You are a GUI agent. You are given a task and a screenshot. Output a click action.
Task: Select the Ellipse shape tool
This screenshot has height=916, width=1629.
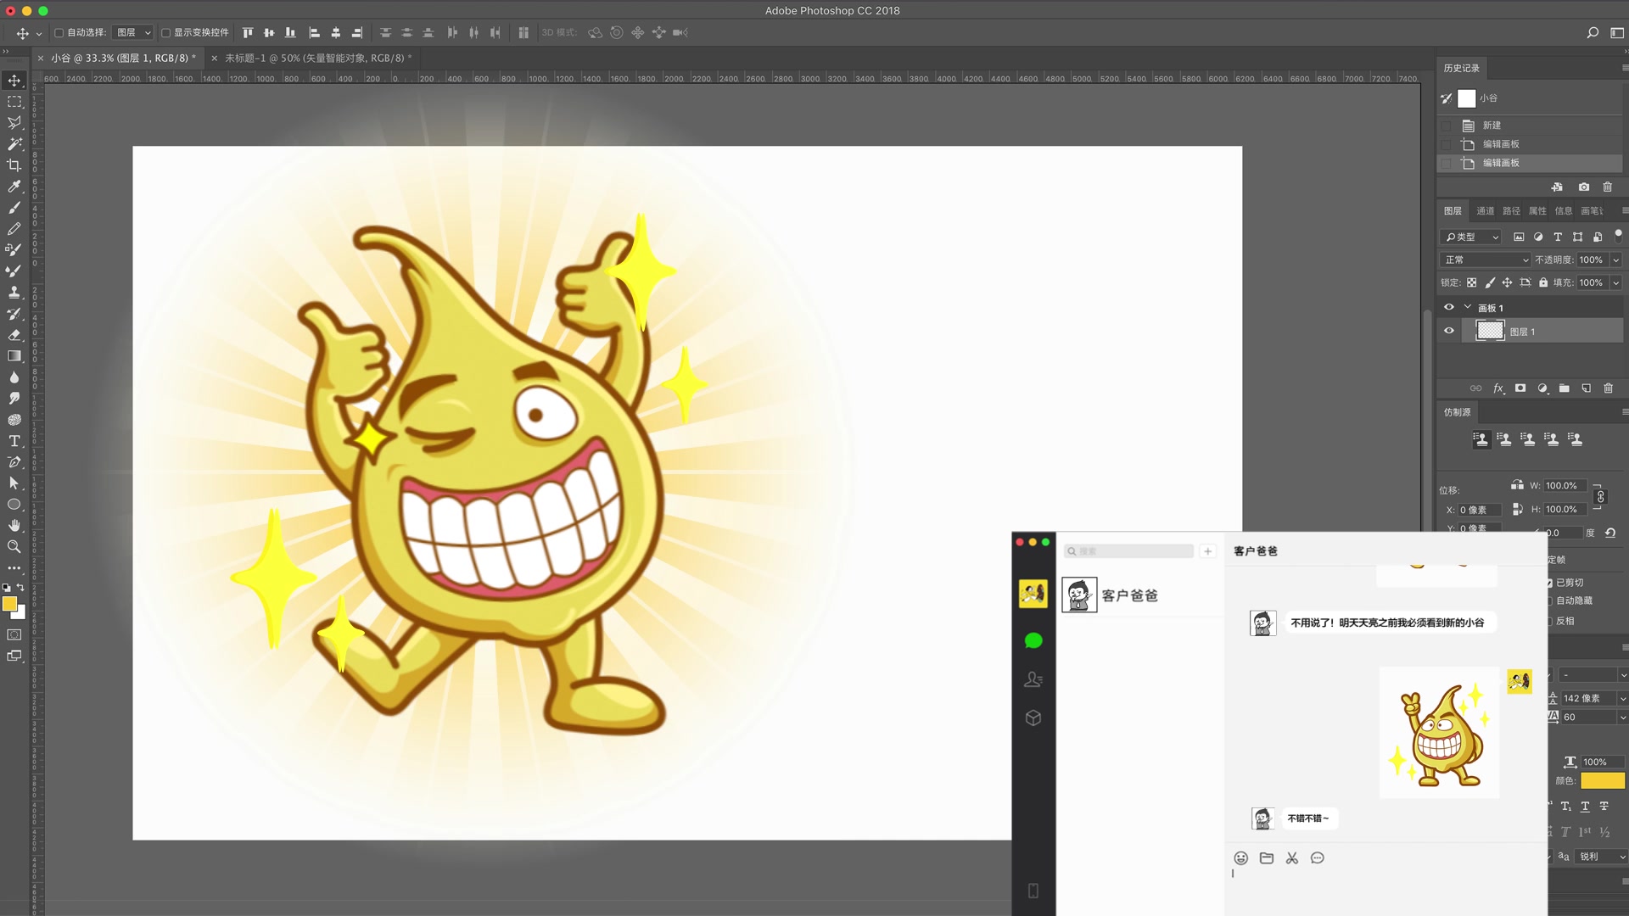point(14,505)
